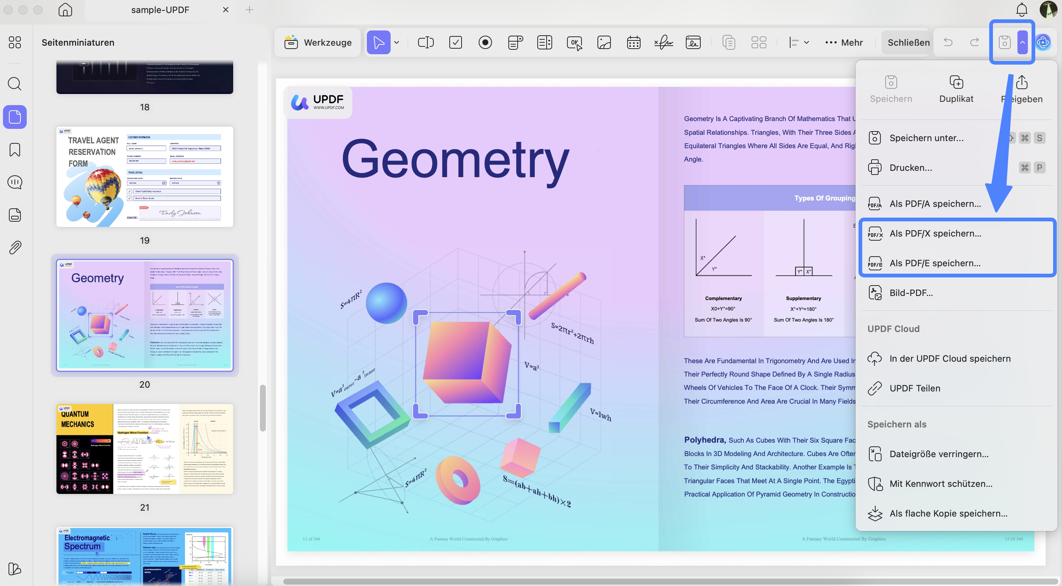Select page 19 Travel Agent thumbnail
This screenshot has width=1062, height=586.
(x=145, y=176)
